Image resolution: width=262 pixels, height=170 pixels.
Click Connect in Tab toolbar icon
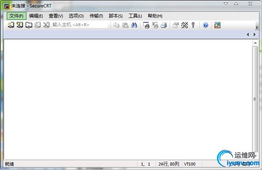pos(29,25)
